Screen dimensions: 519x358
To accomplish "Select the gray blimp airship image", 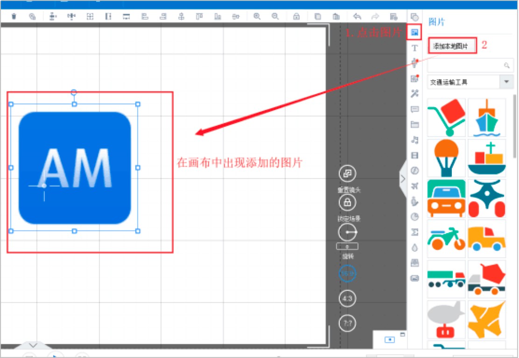I will coord(446,320).
